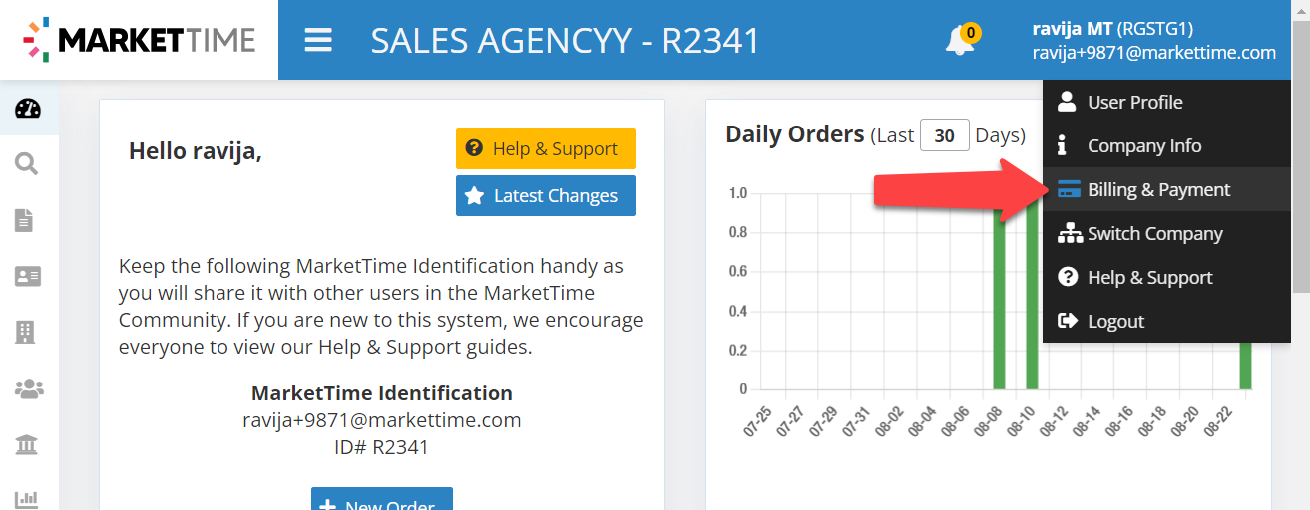Choose Billing & Payment in dropdown menu
The height and width of the screenshot is (510, 1310).
(x=1158, y=189)
